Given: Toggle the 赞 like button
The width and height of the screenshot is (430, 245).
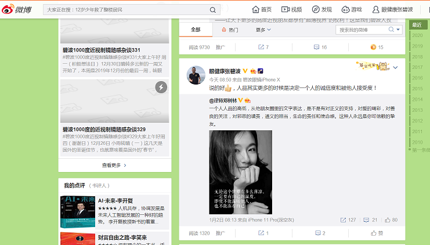Looking at the screenshot, I should 377,233.
